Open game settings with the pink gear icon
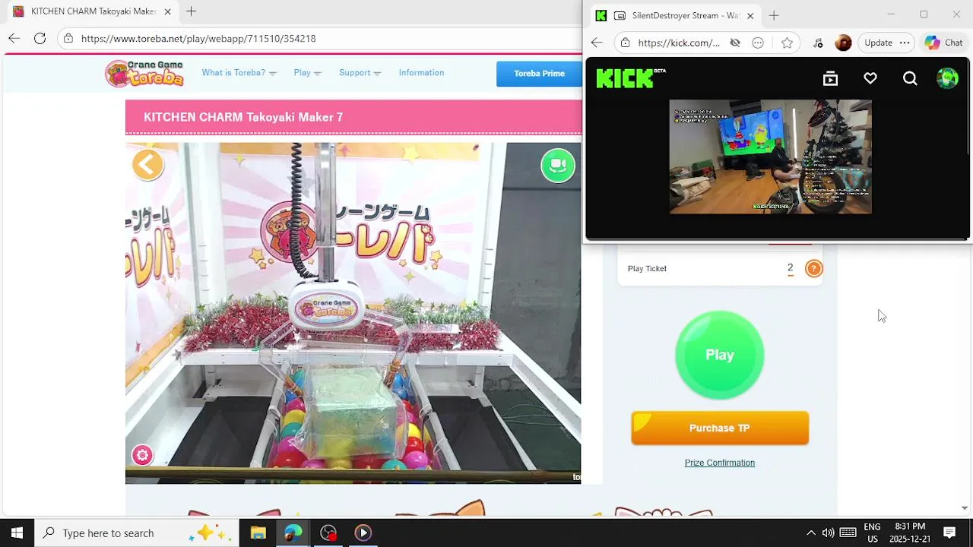 coord(142,455)
